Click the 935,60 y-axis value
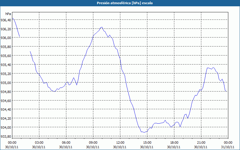 (x=6, y=56)
